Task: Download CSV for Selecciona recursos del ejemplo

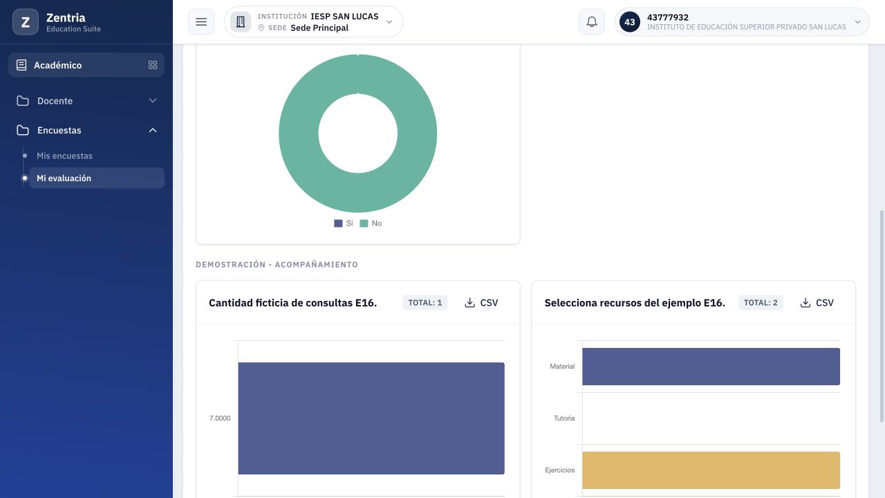Action: coord(817,303)
